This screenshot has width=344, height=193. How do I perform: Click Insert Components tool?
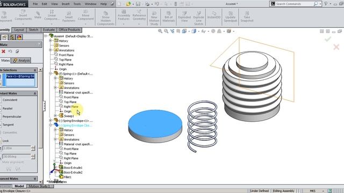pos(23,16)
